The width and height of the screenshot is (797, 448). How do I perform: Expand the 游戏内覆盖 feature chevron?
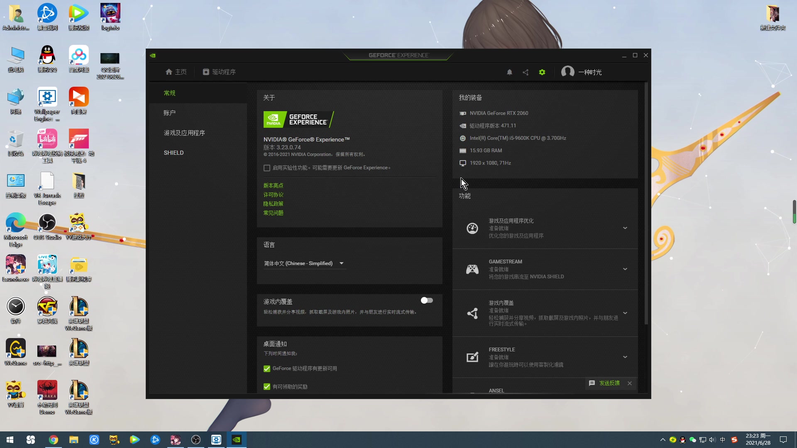[x=625, y=313]
